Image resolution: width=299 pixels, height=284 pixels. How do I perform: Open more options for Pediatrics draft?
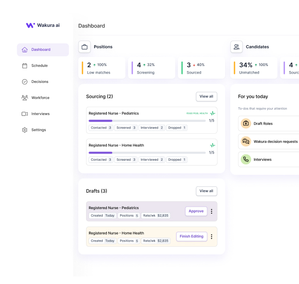[211, 211]
